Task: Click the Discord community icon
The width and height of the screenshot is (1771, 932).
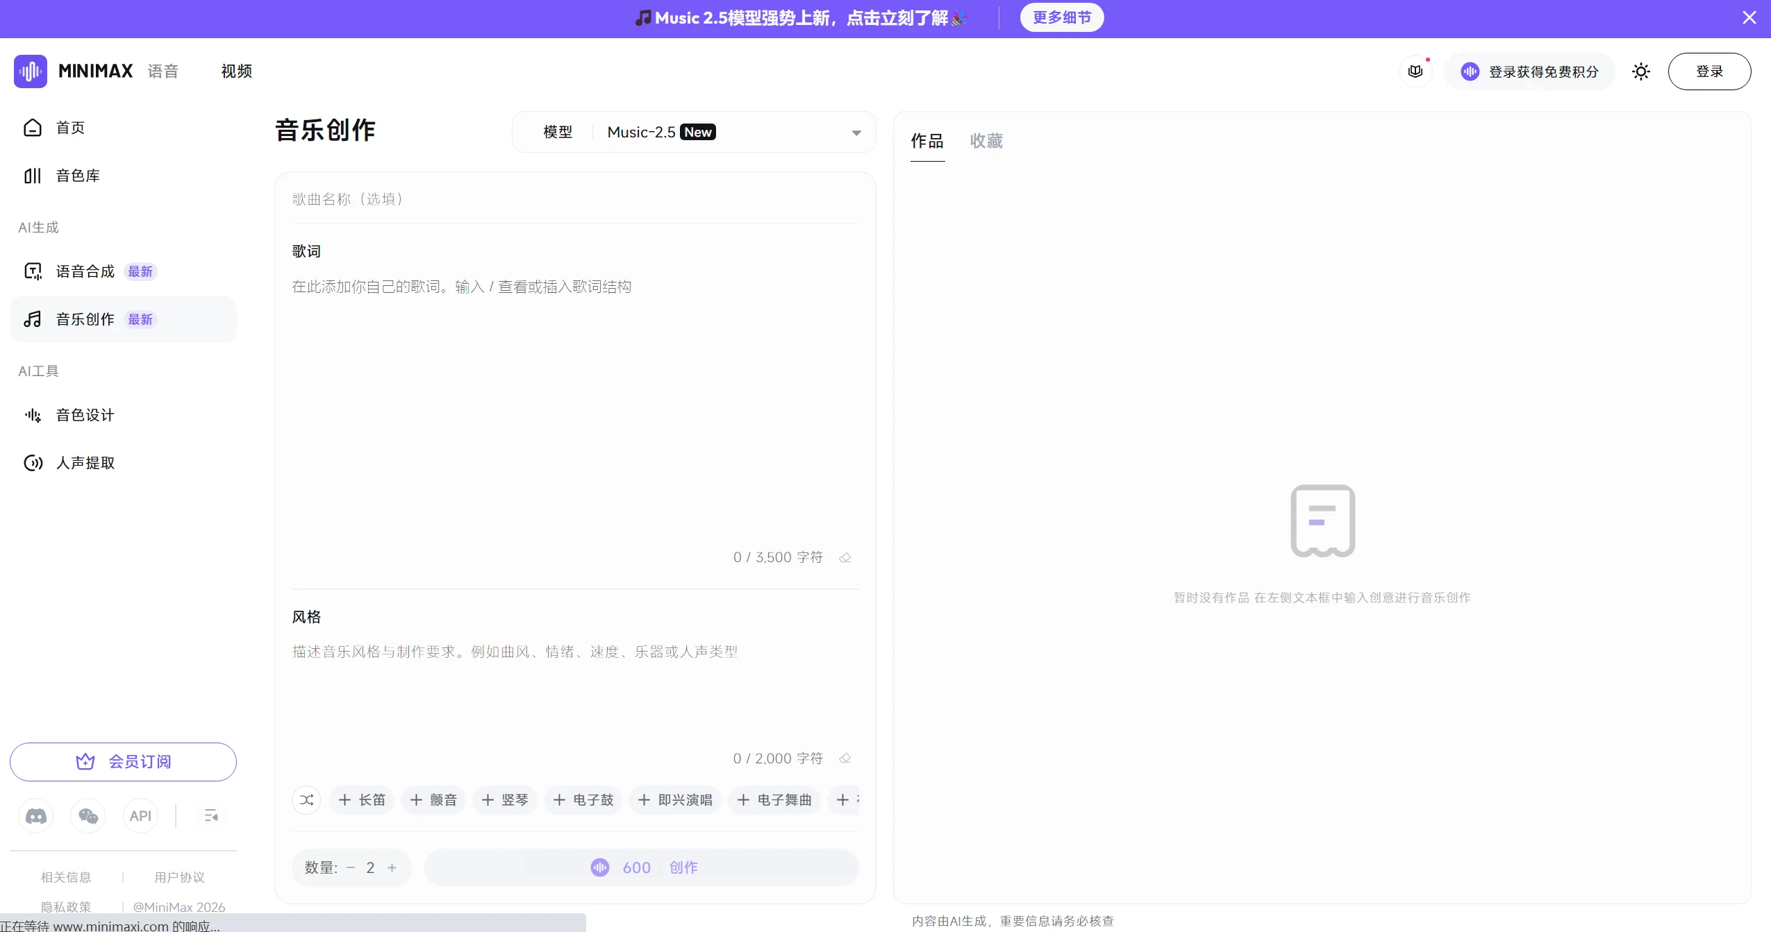Action: pos(35,815)
